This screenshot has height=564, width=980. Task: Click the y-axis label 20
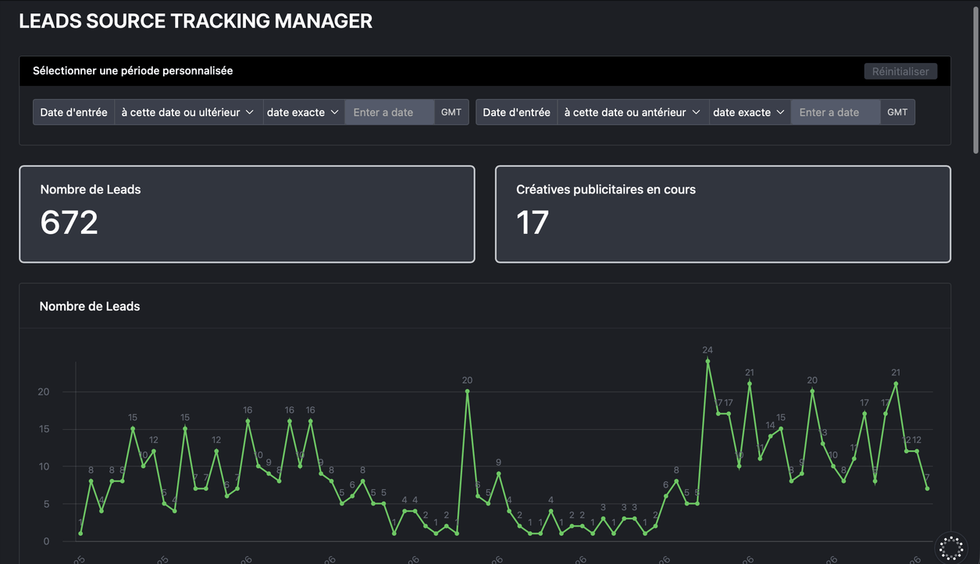pos(44,392)
